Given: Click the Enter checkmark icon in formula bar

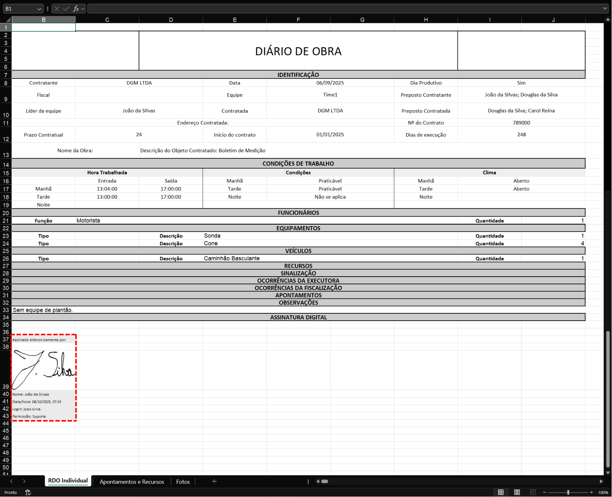Looking at the screenshot, I should (66, 8).
